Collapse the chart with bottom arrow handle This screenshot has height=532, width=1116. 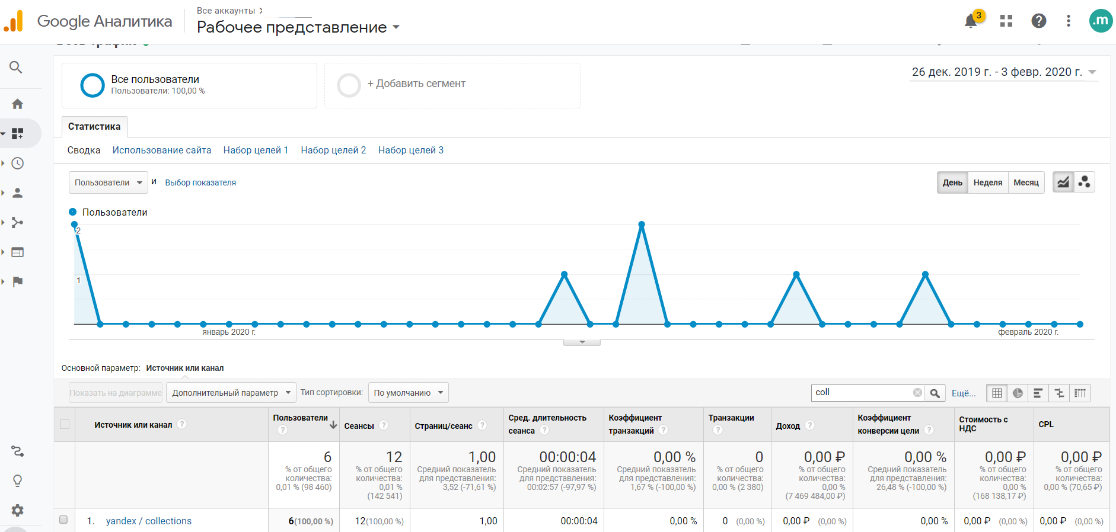[582, 342]
